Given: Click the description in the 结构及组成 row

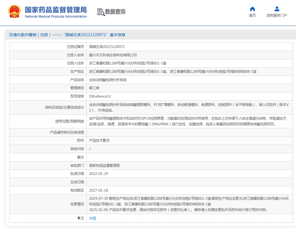Looking at the screenshot, I should 189,107.
